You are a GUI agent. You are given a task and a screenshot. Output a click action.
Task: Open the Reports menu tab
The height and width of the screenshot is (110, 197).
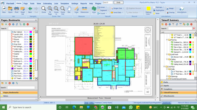tap(83, 3)
